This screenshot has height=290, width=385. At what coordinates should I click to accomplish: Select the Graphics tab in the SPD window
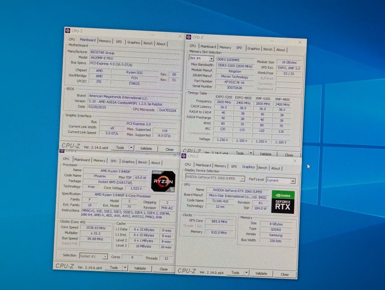coord(253,49)
